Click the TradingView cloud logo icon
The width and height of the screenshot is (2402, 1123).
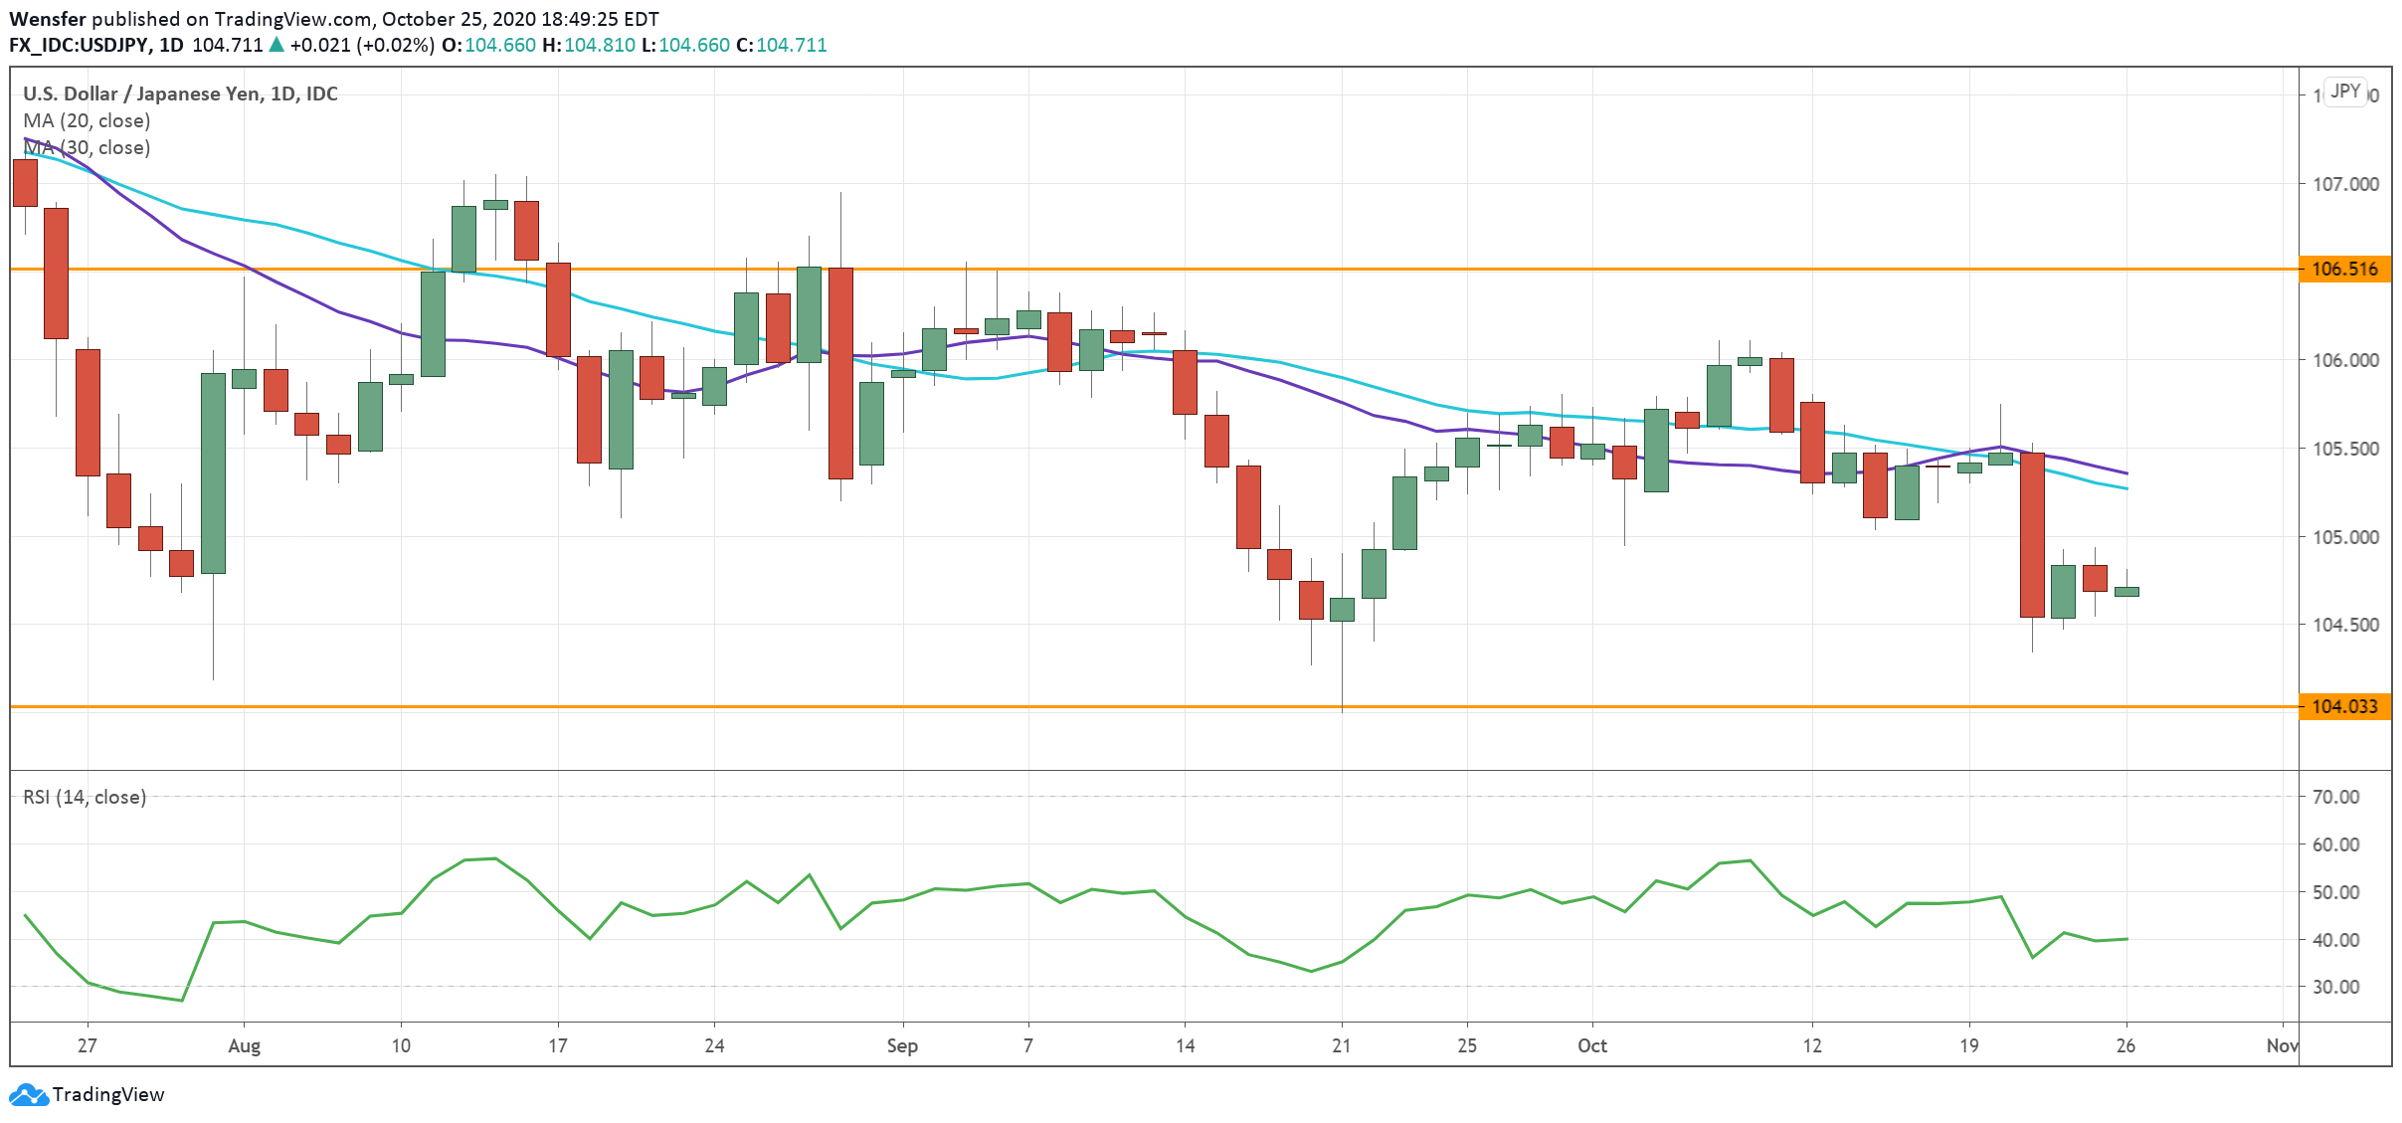click(28, 1094)
